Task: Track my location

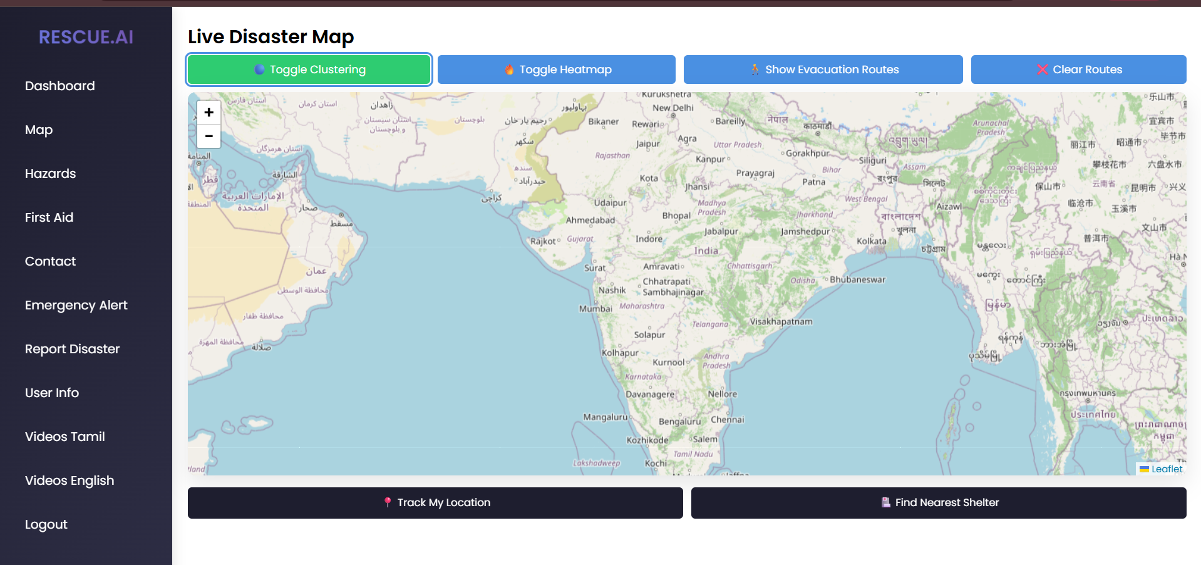Action: coord(435,503)
